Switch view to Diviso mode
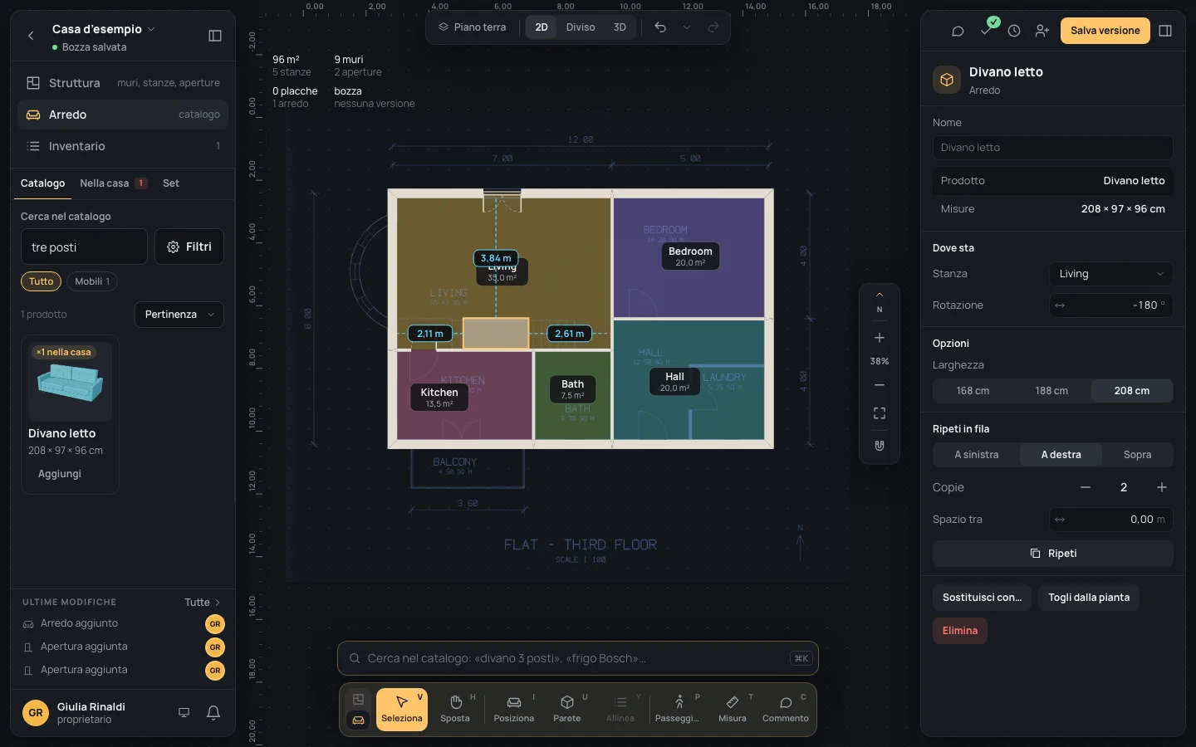1196x747 pixels. [x=581, y=27]
